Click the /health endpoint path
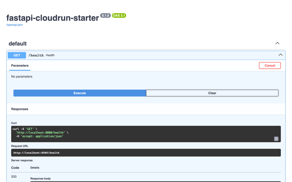The width and height of the screenshot is (292, 182). click(36, 55)
